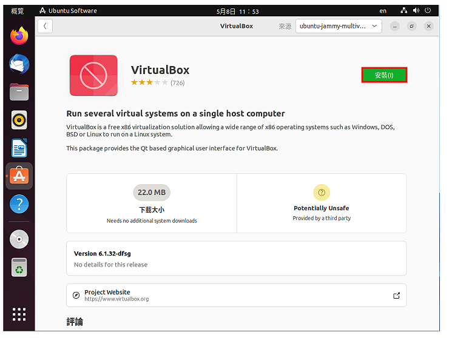The image size is (452, 338).
Task: Maximize the Ubuntu Software window
Action: pyautogui.click(x=411, y=26)
